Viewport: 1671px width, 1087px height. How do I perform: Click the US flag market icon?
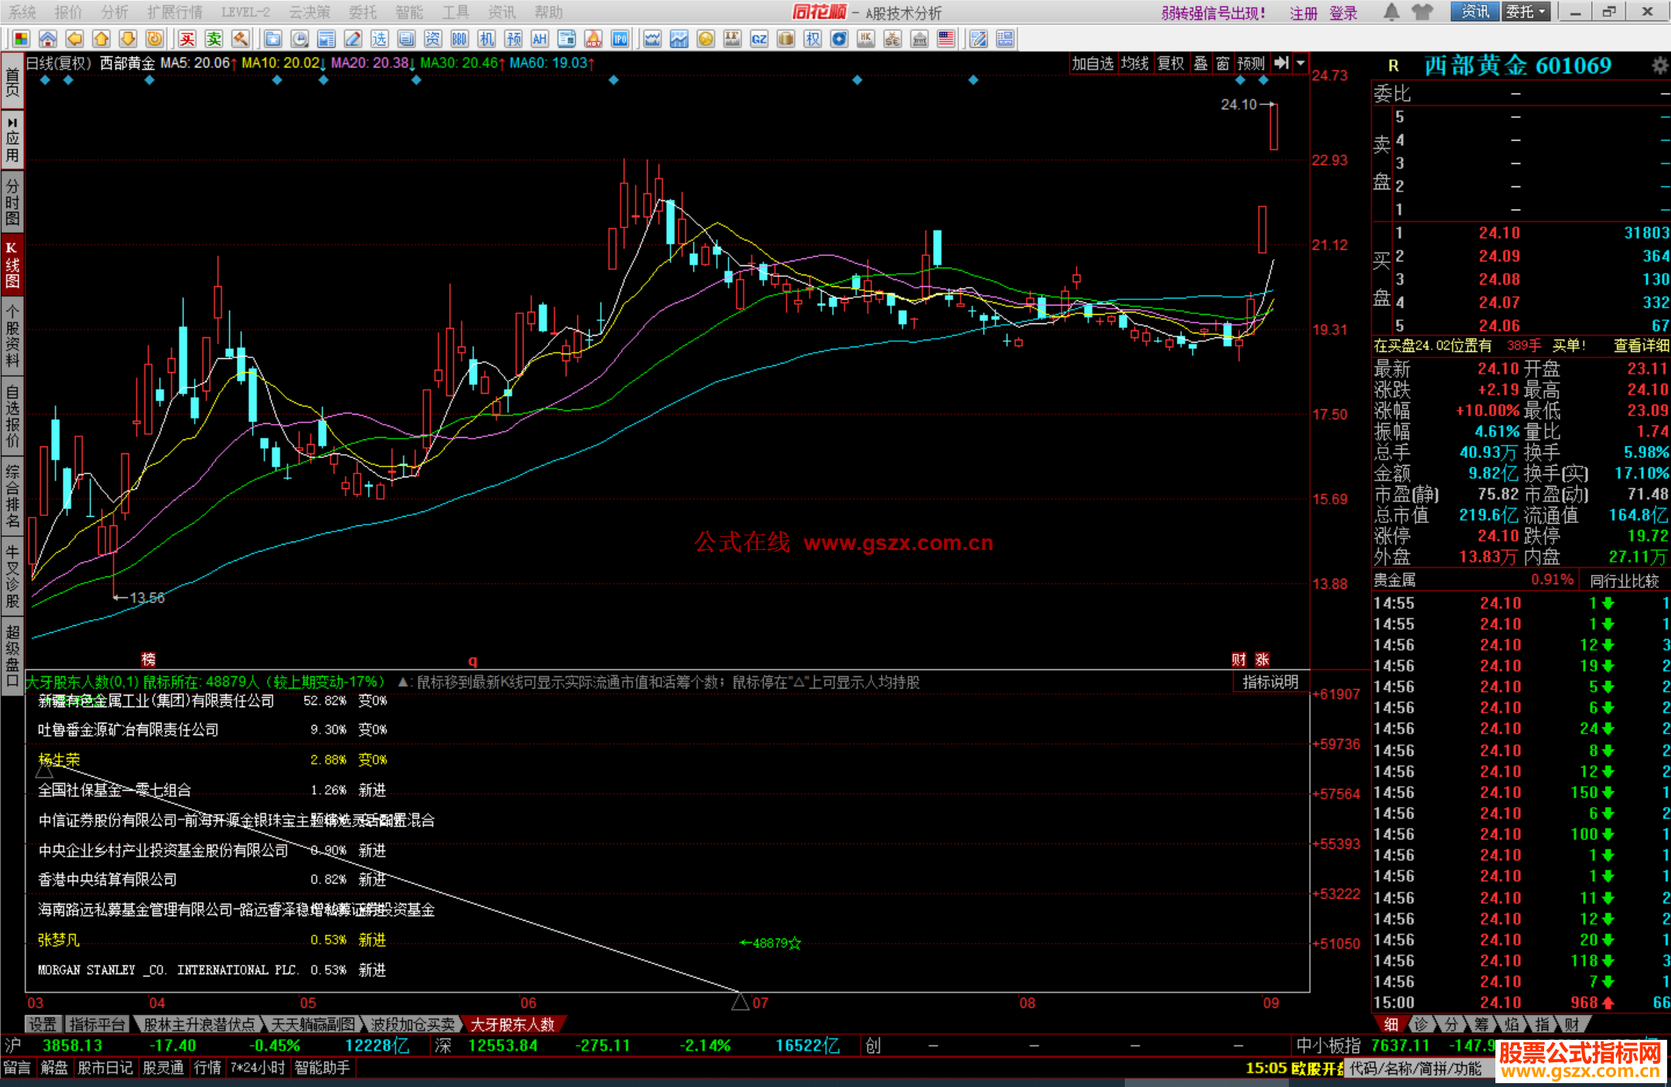(946, 39)
